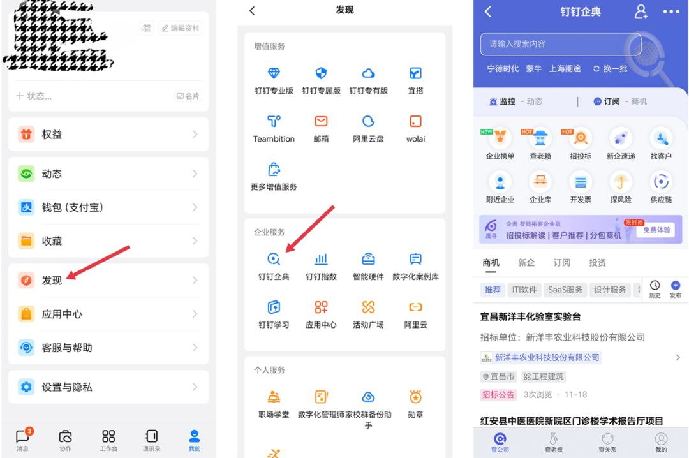The height and width of the screenshot is (458, 689).
Task: Click 换一批 refresh link
Action: [610, 69]
